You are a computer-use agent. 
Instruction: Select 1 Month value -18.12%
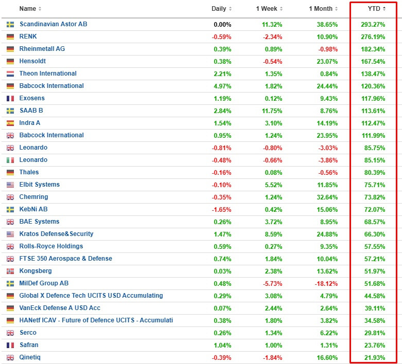tap(326, 284)
